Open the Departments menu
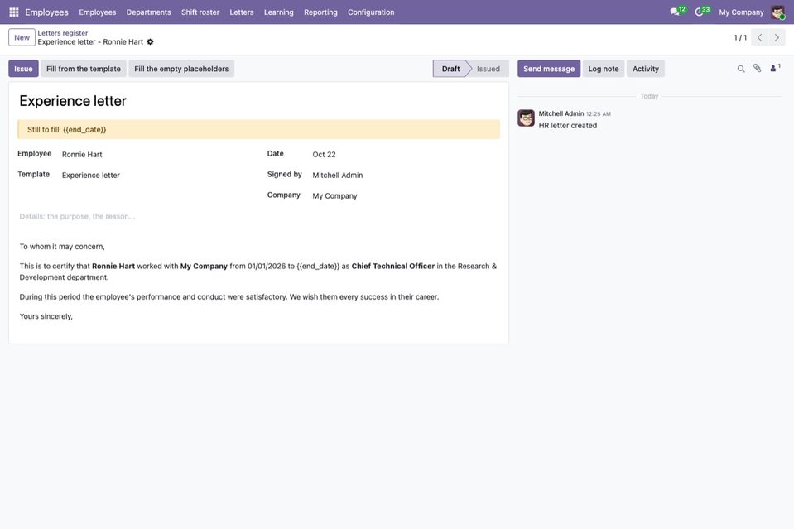The width and height of the screenshot is (794, 529). tap(149, 12)
